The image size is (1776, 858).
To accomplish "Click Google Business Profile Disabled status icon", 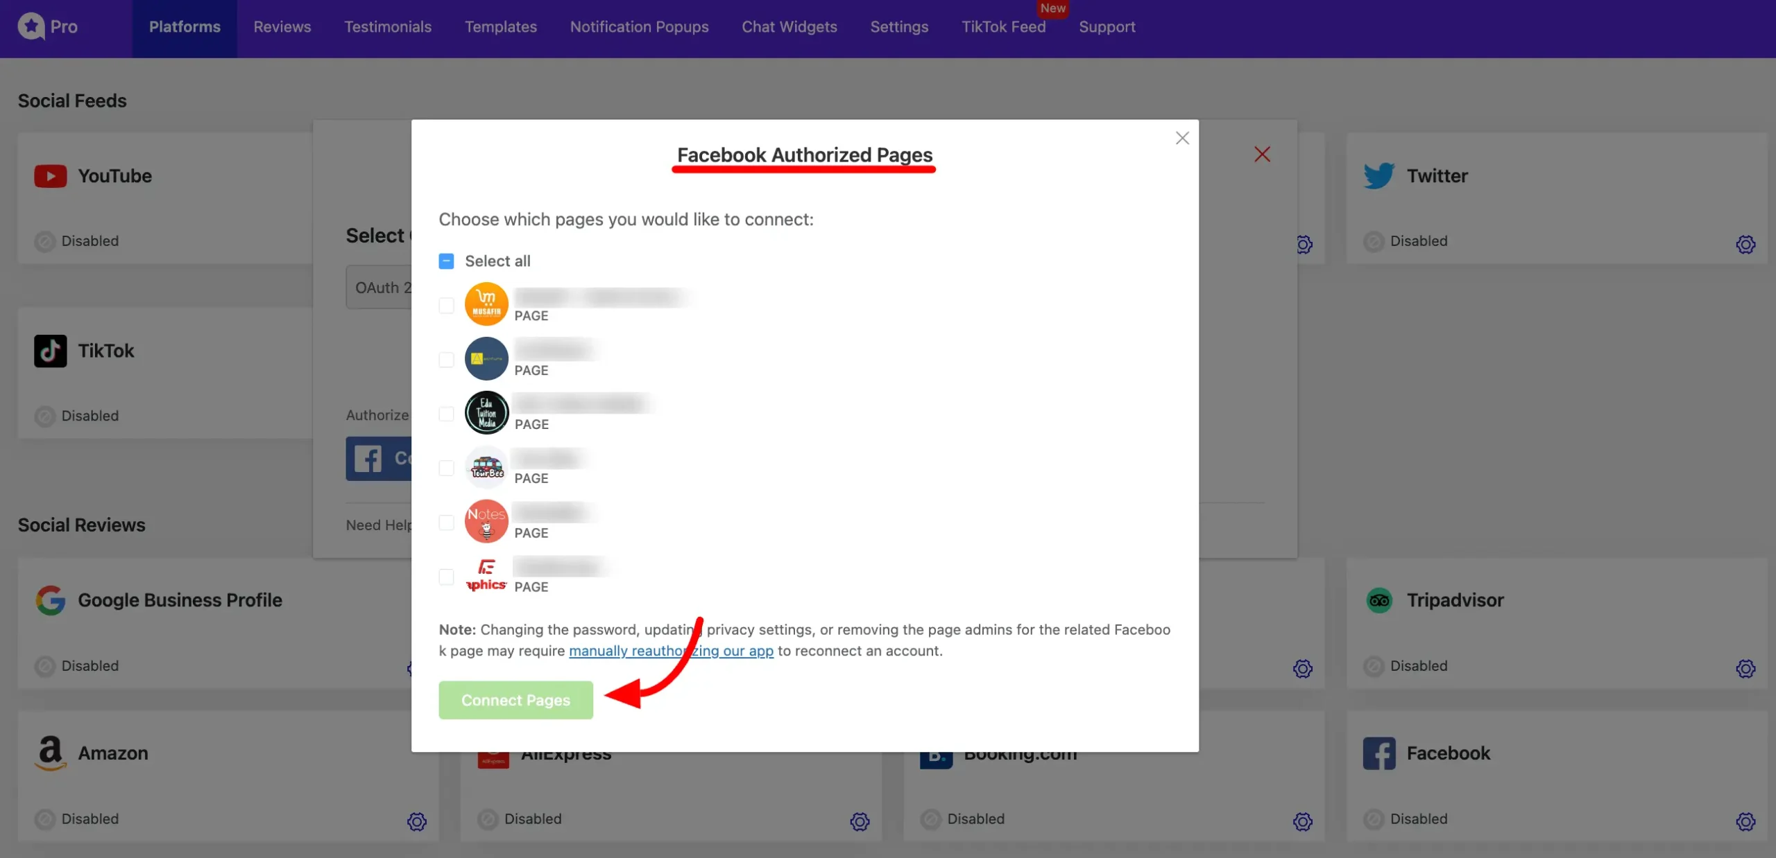I will tap(45, 666).
